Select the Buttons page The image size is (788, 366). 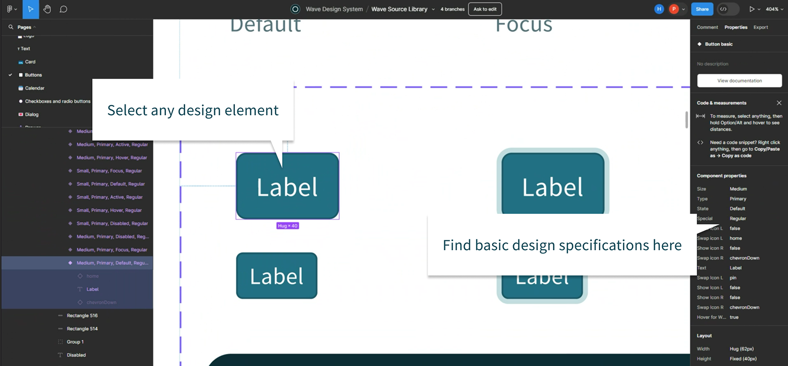pos(33,75)
